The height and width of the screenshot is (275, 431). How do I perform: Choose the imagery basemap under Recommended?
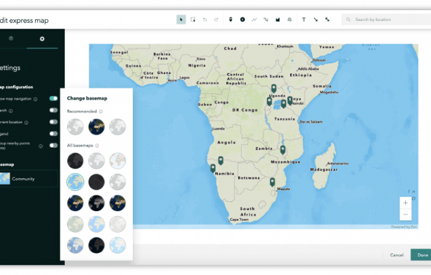click(96, 127)
